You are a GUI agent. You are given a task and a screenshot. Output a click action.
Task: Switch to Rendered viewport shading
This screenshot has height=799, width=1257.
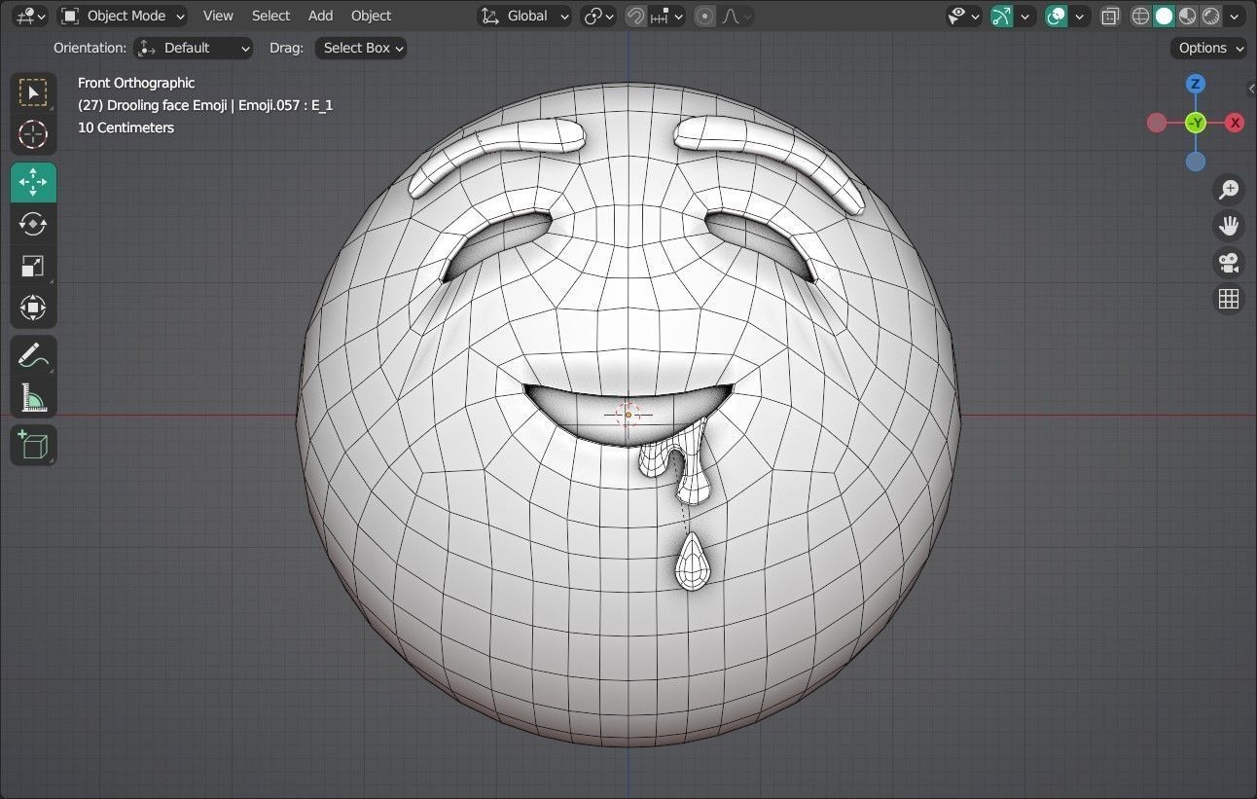(1211, 16)
